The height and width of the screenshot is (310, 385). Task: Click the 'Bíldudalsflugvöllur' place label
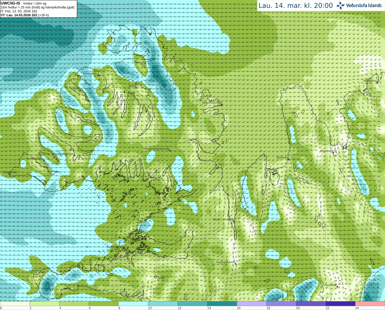(63, 154)
